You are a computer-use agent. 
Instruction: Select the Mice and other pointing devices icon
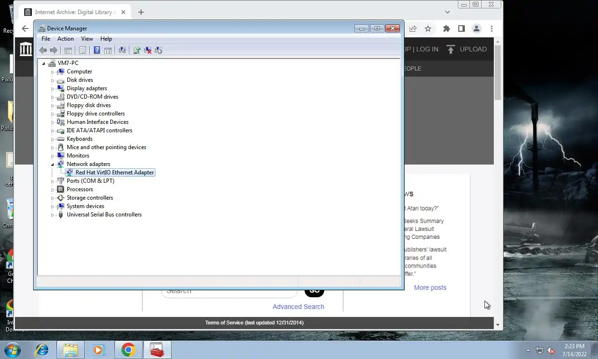tap(60, 147)
